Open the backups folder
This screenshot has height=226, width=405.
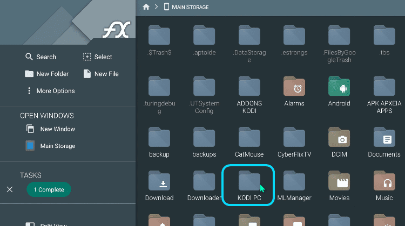[x=204, y=143]
